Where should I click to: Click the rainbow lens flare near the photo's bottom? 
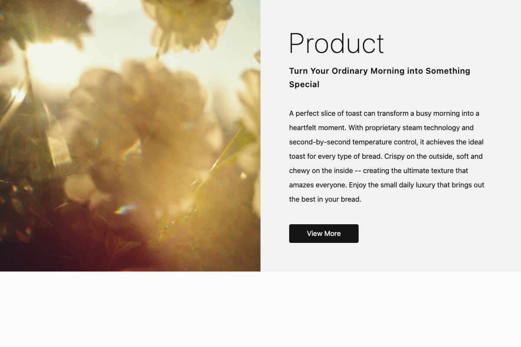(124, 210)
